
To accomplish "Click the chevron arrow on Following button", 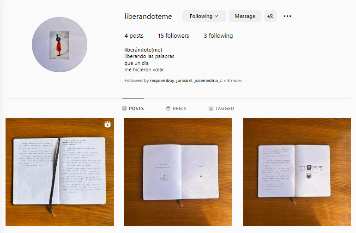I will (217, 16).
